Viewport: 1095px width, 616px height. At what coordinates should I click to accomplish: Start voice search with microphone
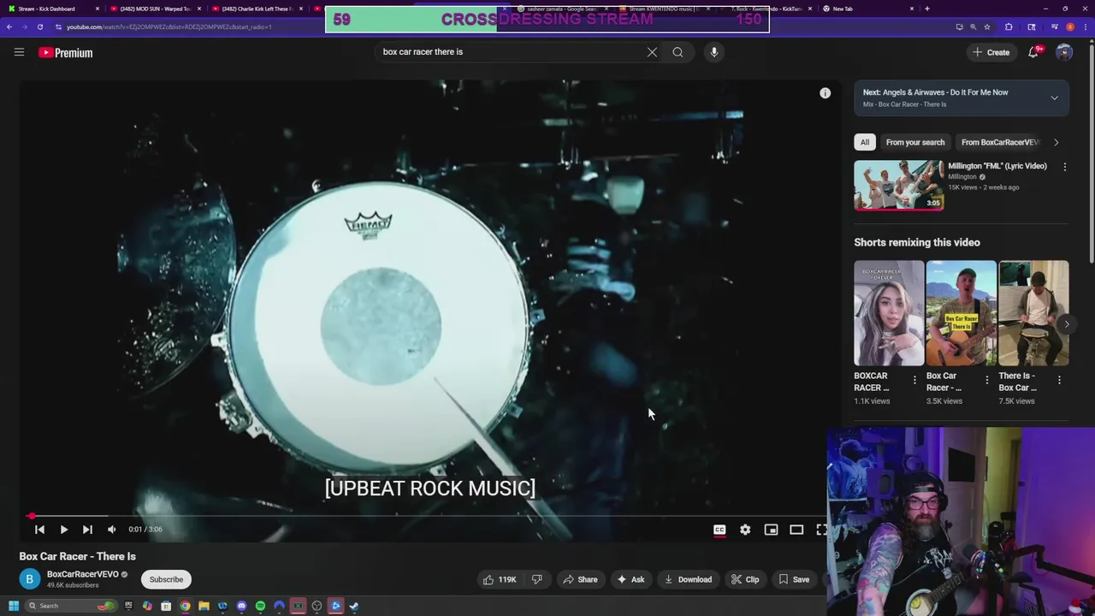click(x=714, y=52)
